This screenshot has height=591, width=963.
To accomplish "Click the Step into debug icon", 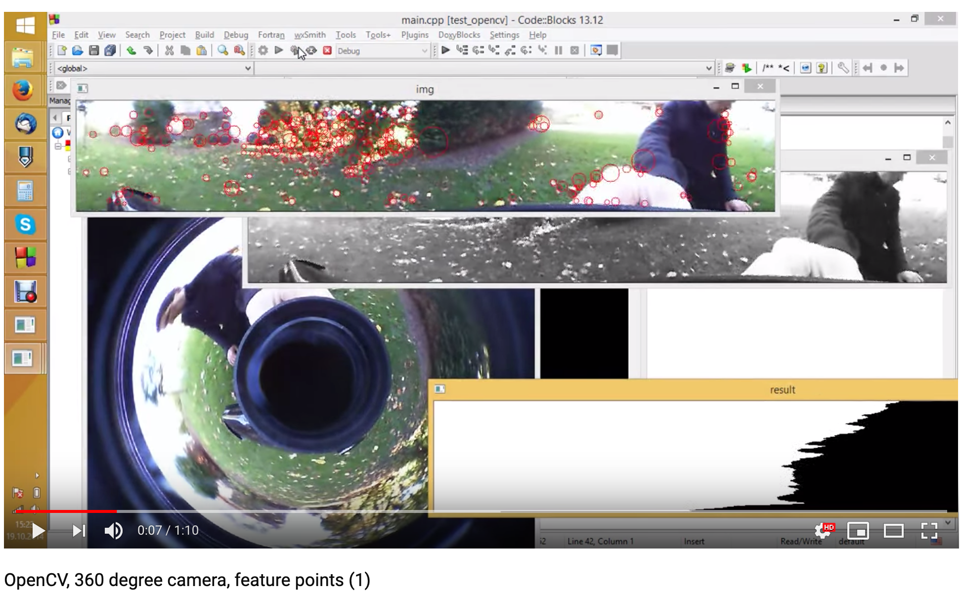I will 494,50.
